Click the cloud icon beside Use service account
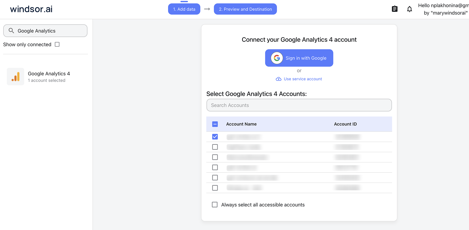 [279, 79]
